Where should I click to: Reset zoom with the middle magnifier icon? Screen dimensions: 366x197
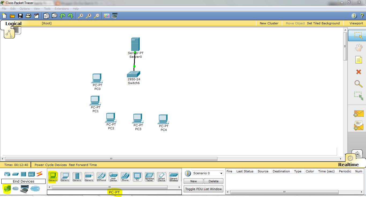(x=88, y=16)
